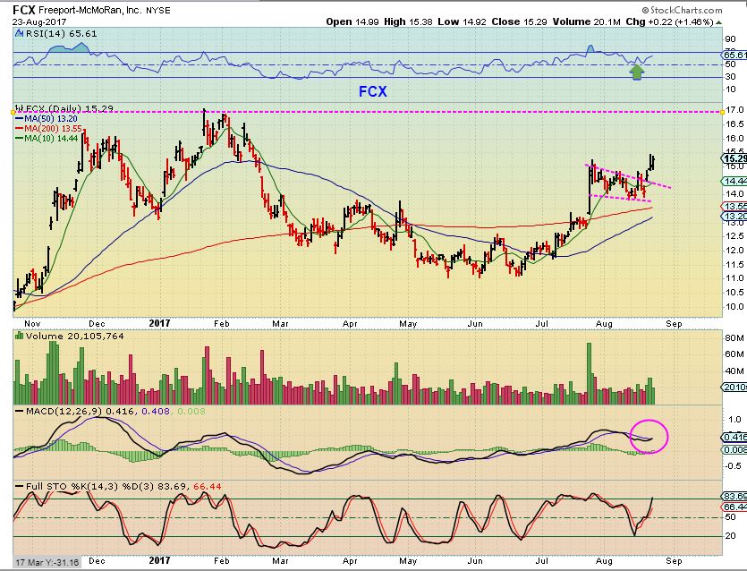Click the Freeport-McMoRan, Inc. company name
Image resolution: width=747 pixels, height=571 pixels.
(90, 10)
